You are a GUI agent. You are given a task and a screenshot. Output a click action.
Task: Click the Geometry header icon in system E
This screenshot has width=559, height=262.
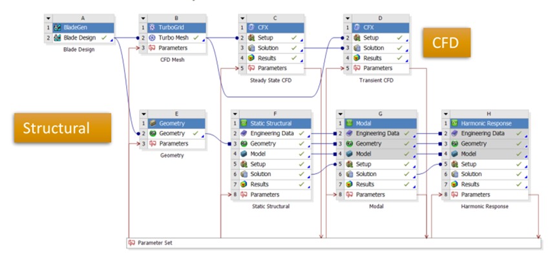pyautogui.click(x=153, y=123)
